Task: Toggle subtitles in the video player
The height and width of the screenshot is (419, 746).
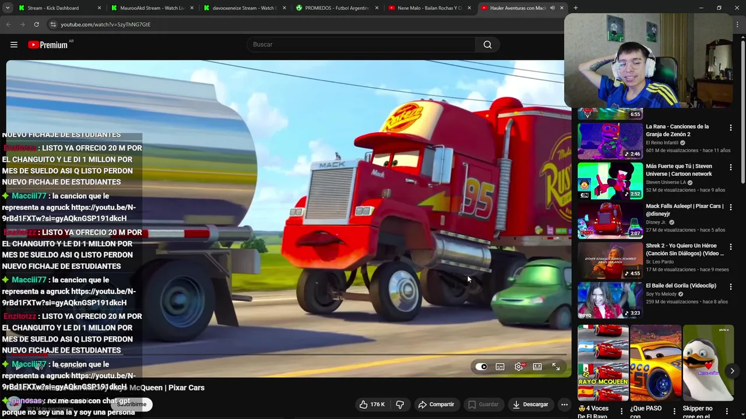Action: click(500, 367)
